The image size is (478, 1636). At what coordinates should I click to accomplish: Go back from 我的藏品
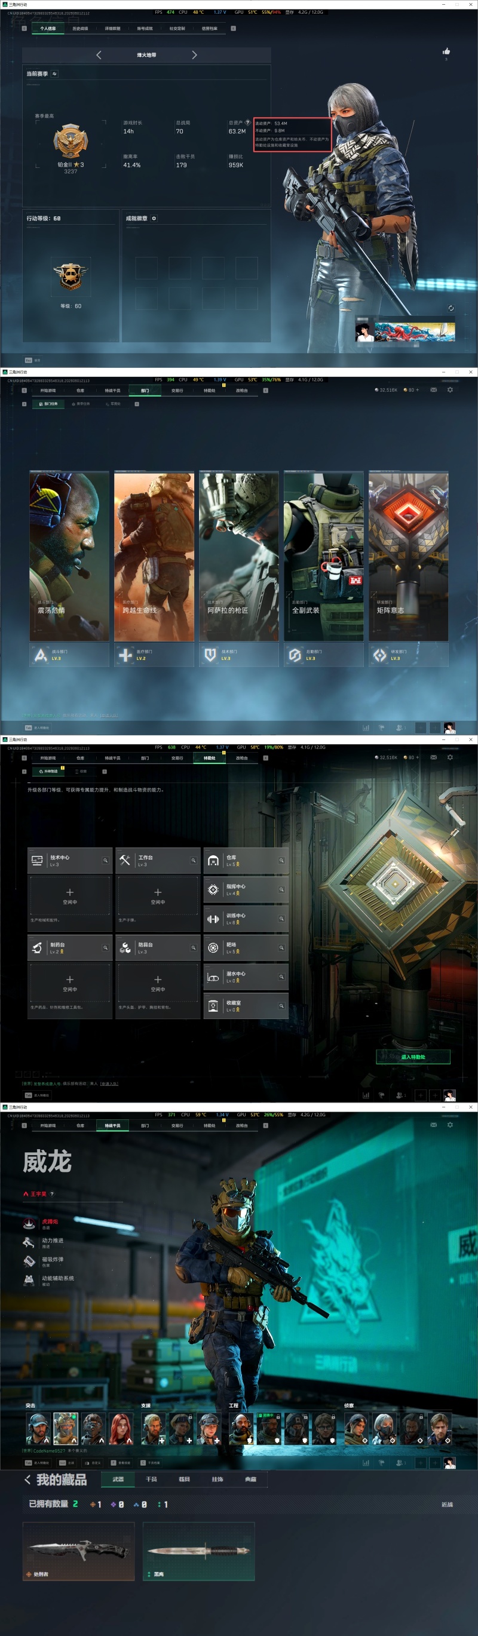[27, 1480]
